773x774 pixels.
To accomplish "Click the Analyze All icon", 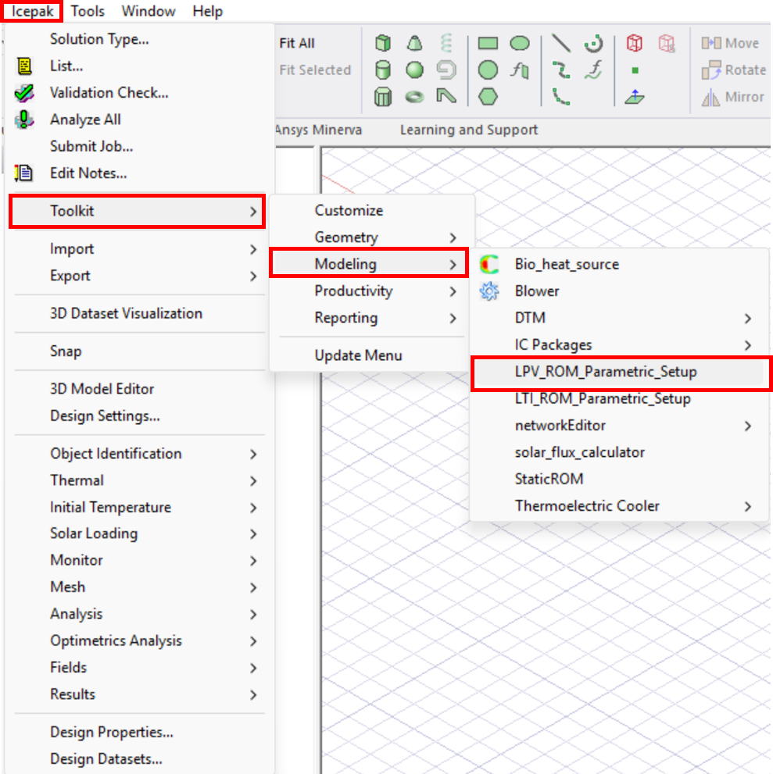I will click(24, 119).
